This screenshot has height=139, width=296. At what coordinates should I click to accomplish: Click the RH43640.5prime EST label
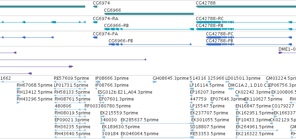click(x=72, y=134)
